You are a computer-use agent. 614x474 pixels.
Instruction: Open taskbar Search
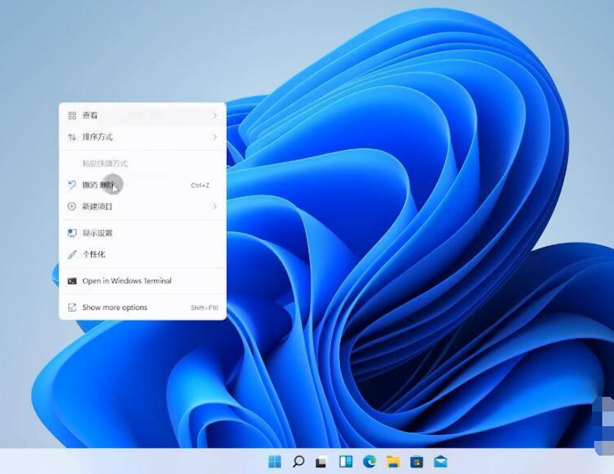point(298,462)
